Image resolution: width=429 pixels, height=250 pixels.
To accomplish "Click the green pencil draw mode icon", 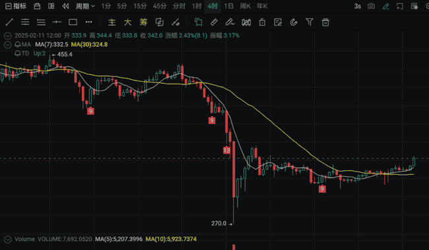I will [386, 7].
